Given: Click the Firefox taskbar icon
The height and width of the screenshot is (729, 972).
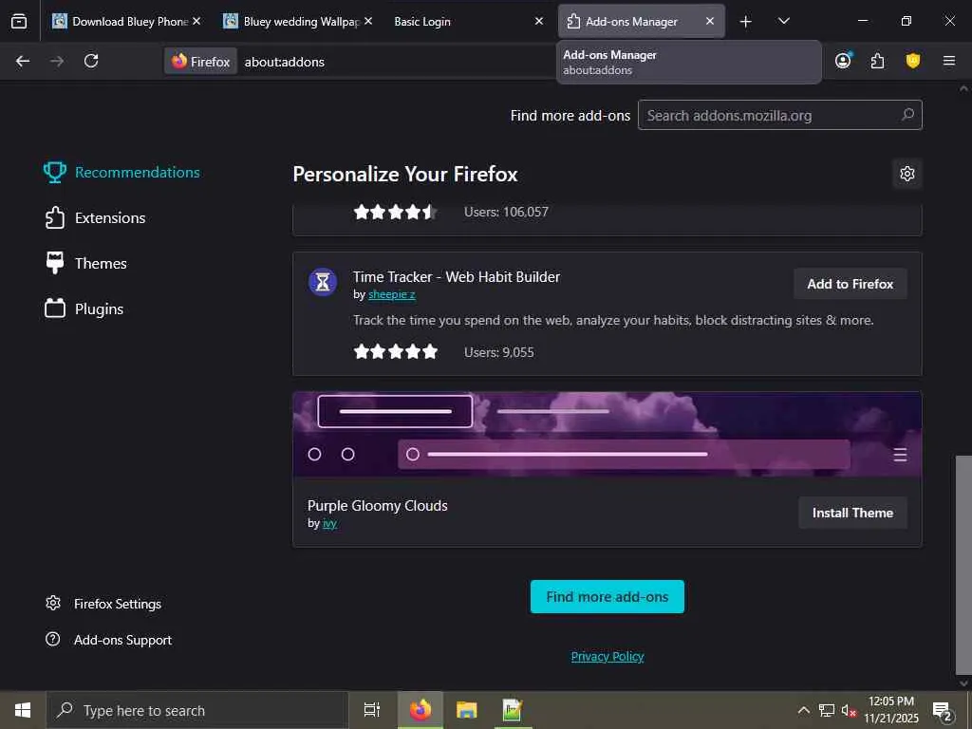Looking at the screenshot, I should click(420, 710).
